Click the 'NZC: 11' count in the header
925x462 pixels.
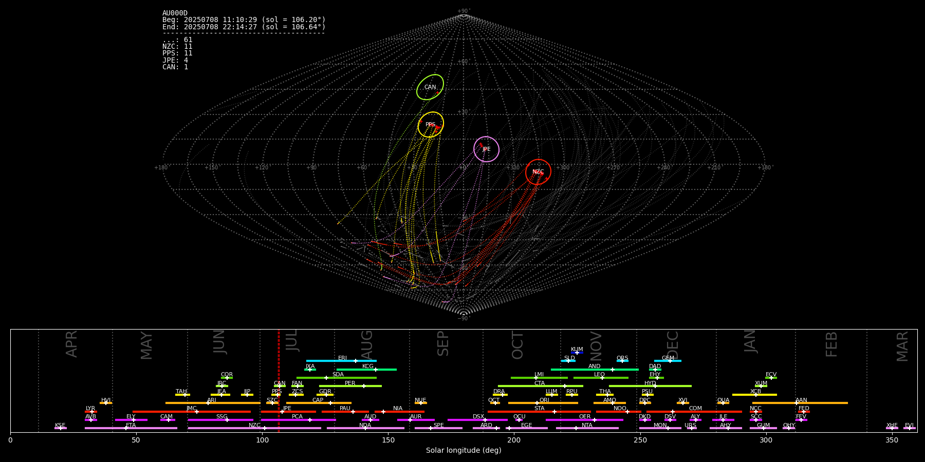tap(177, 47)
